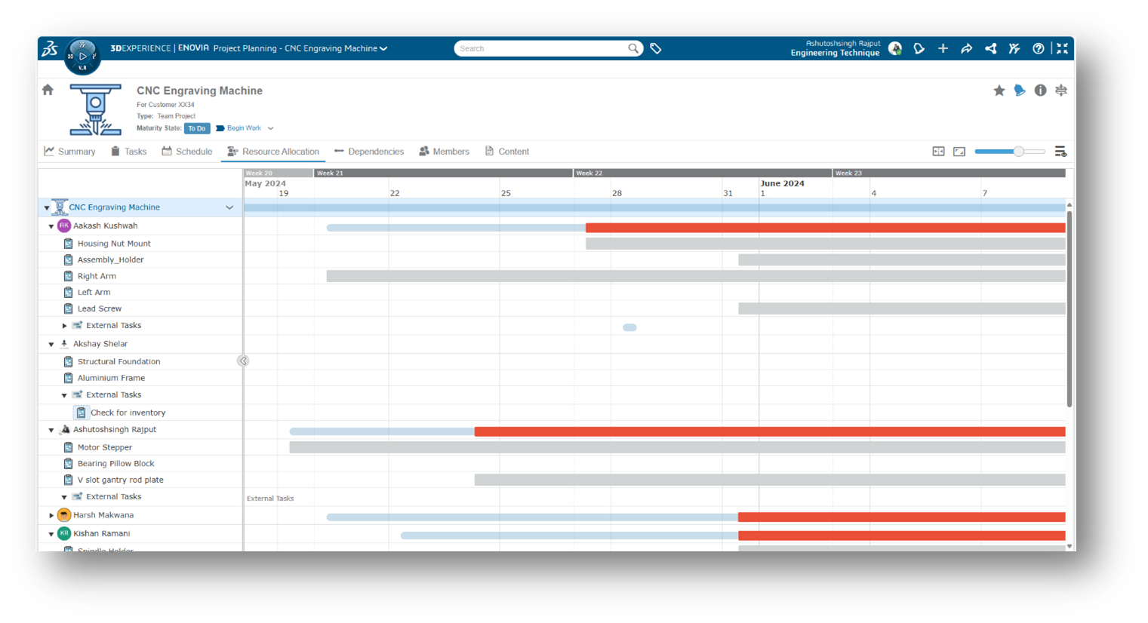Open the 3DEXPERIENCE compass
Viewport: 1148px width, 623px height.
point(82,56)
